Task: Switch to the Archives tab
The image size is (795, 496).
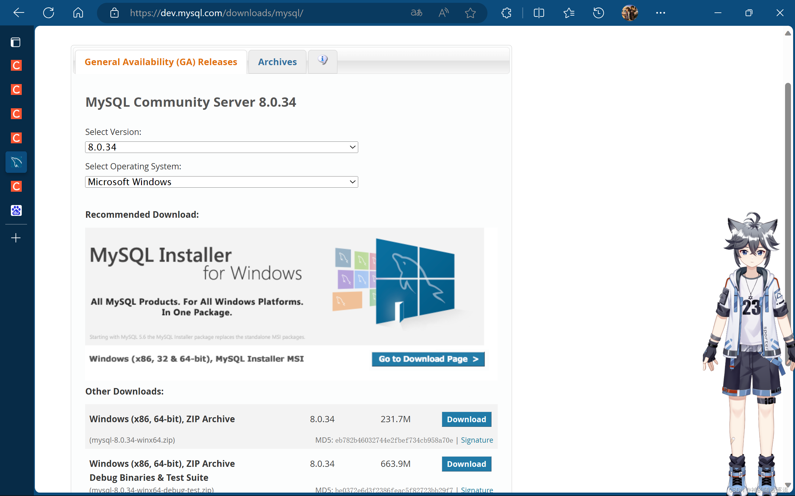Action: 277,62
